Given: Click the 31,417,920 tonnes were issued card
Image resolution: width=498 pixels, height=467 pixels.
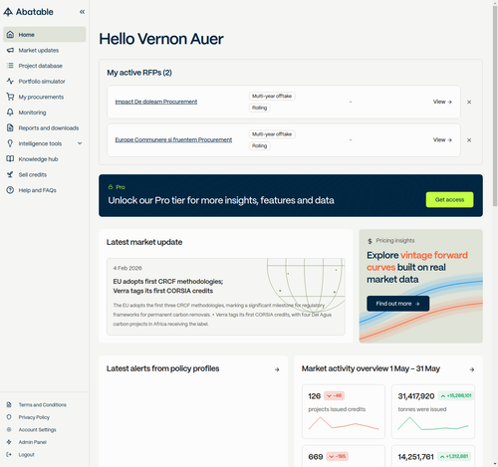Looking at the screenshot, I should [433, 411].
